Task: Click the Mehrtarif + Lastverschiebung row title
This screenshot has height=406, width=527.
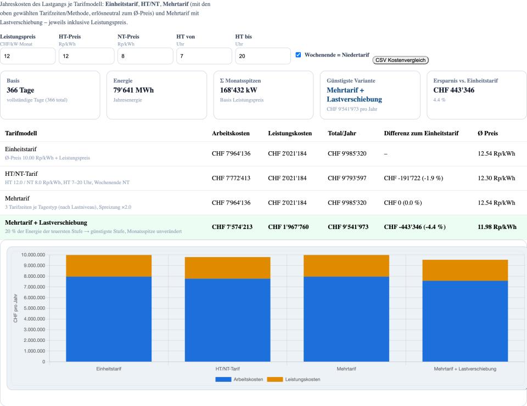Action: (x=46, y=222)
